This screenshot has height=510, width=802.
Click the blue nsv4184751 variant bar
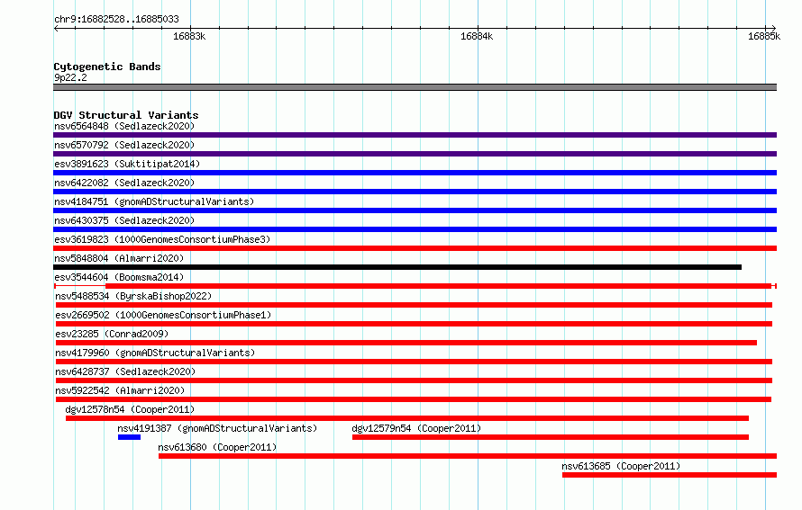tap(415, 210)
